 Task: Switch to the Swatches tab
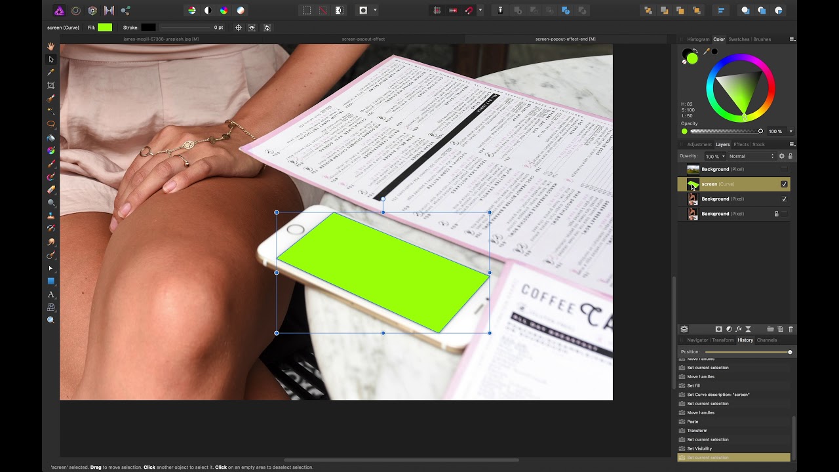(739, 39)
